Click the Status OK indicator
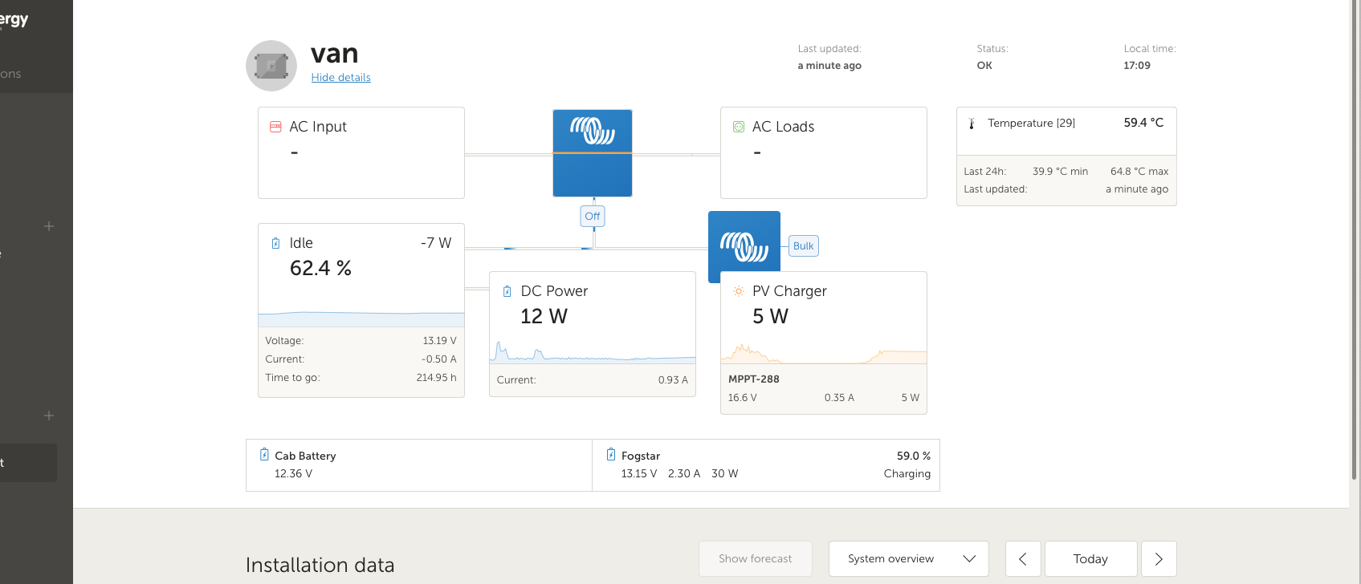Image resolution: width=1361 pixels, height=584 pixels. tap(984, 66)
